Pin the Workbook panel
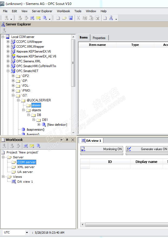This screenshot has width=168, height=238. tap(67, 140)
